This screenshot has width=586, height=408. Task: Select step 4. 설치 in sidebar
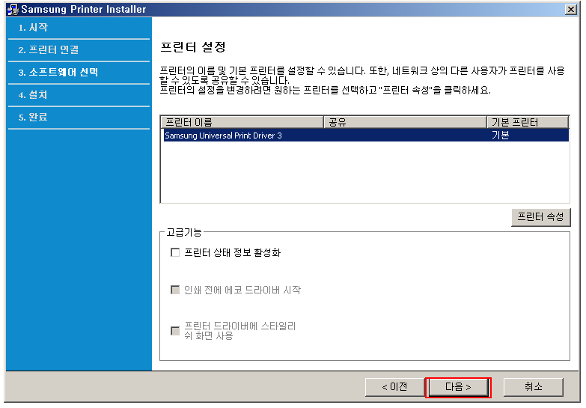tap(33, 94)
